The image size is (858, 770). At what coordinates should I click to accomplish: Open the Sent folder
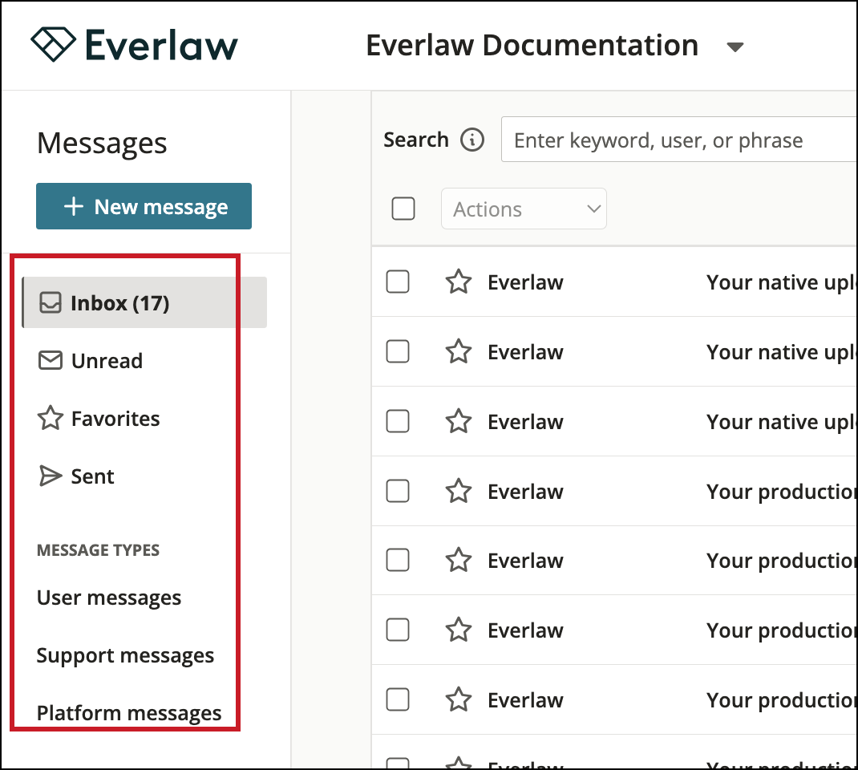click(x=92, y=476)
